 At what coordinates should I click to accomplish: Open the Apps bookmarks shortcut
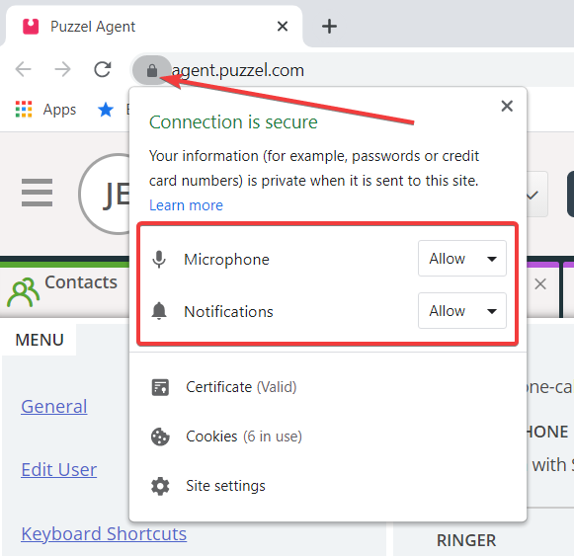tap(45, 110)
